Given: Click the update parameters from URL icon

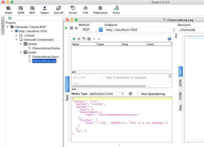Looking at the screenshot, I should [84, 39].
